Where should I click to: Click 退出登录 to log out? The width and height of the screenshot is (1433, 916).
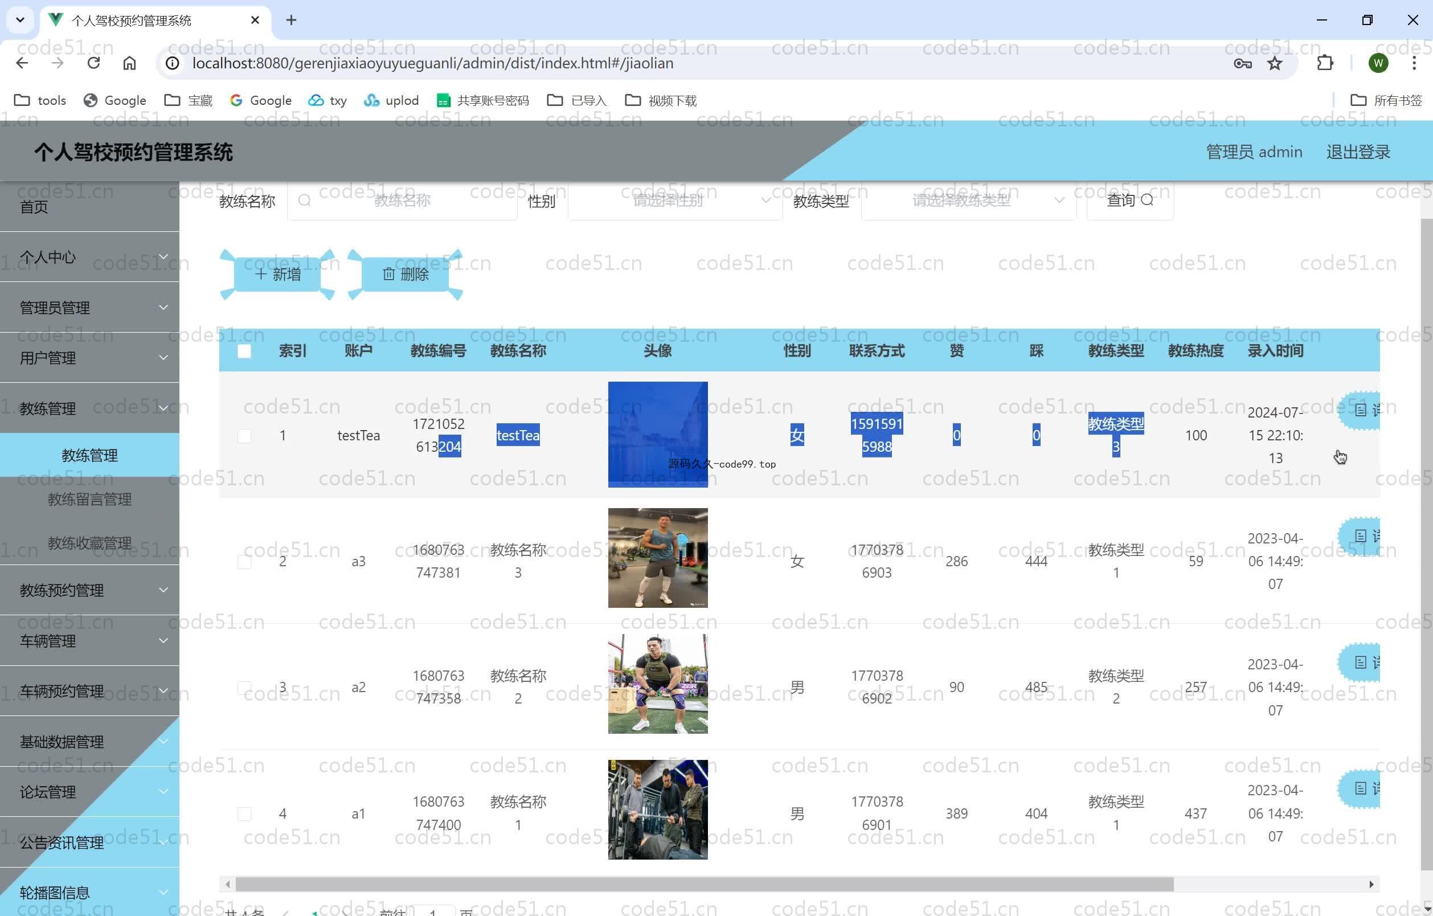(1358, 152)
